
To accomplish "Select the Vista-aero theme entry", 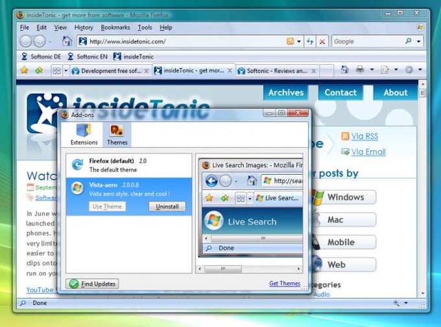I will coord(129,196).
